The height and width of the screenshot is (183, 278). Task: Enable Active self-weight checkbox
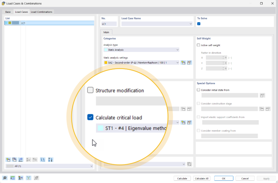(198, 45)
